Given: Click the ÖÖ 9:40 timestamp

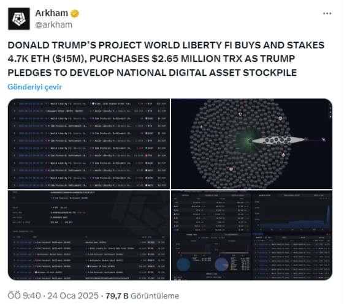Looking at the screenshot, I should [24, 296].
